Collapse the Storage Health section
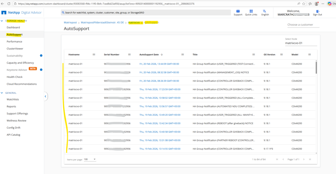Viewport: 336px width, 174px height. [3, 21]
